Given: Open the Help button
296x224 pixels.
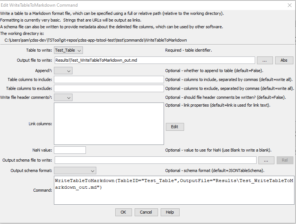Looking at the screenshot, I should (x=170, y=212).
